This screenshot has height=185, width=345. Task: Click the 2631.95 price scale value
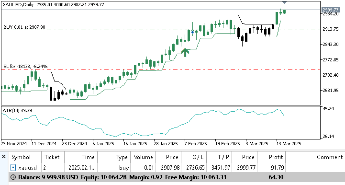coord(331,90)
